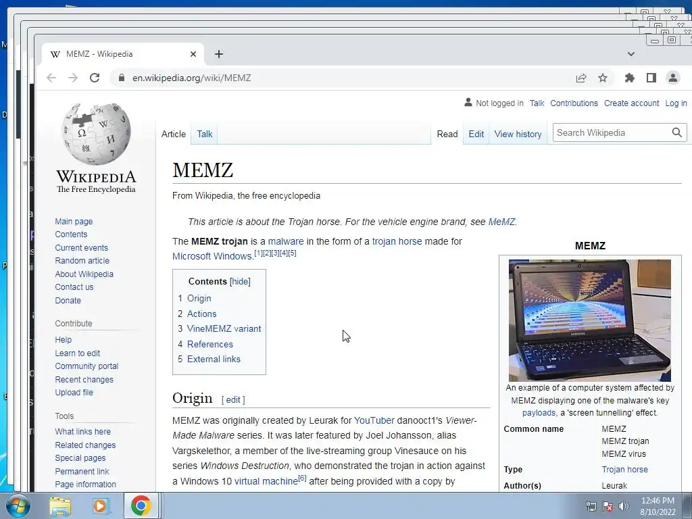Image resolution: width=692 pixels, height=519 pixels.
Task: Click the volume speaker tray icon
Action: click(x=624, y=506)
